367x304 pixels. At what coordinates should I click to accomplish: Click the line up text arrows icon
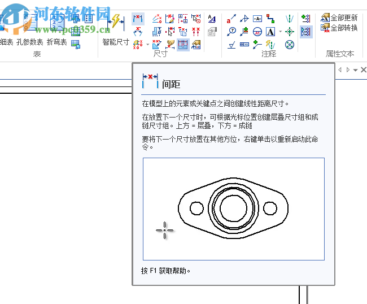pos(196,32)
